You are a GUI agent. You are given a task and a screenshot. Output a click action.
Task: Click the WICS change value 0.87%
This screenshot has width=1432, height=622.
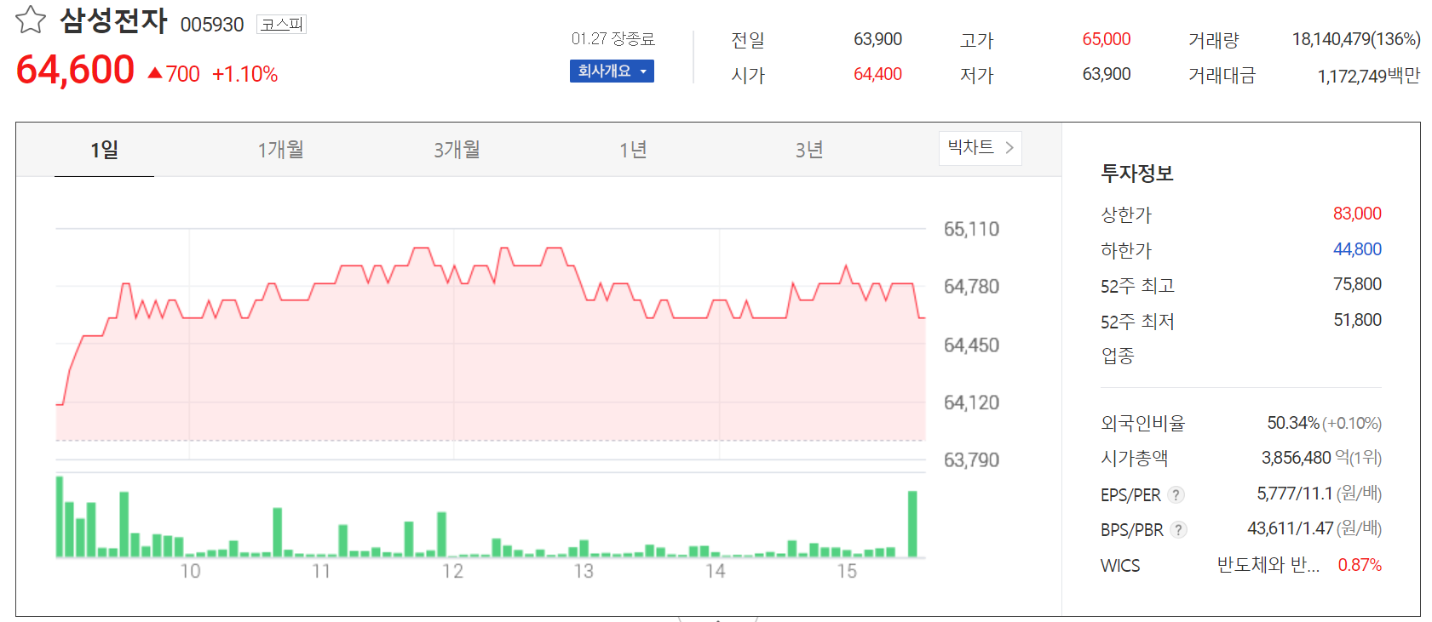tap(1360, 565)
